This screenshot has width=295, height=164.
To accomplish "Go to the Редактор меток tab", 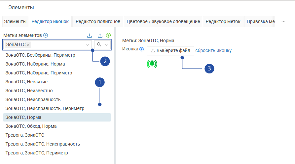I will (x=223, y=21).
